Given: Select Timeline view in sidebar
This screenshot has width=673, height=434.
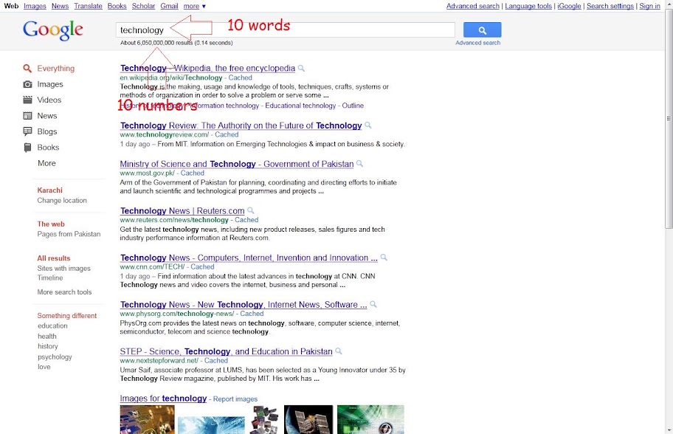Looking at the screenshot, I should pos(50,278).
